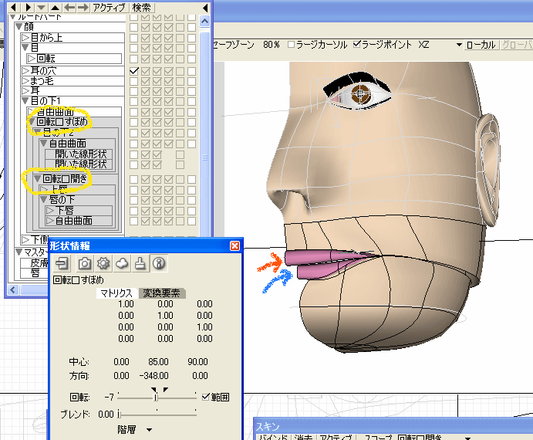The image size is (533, 440).
Task: Toggle the 範囲 checkbox beside rotation slider
Action: click(204, 397)
